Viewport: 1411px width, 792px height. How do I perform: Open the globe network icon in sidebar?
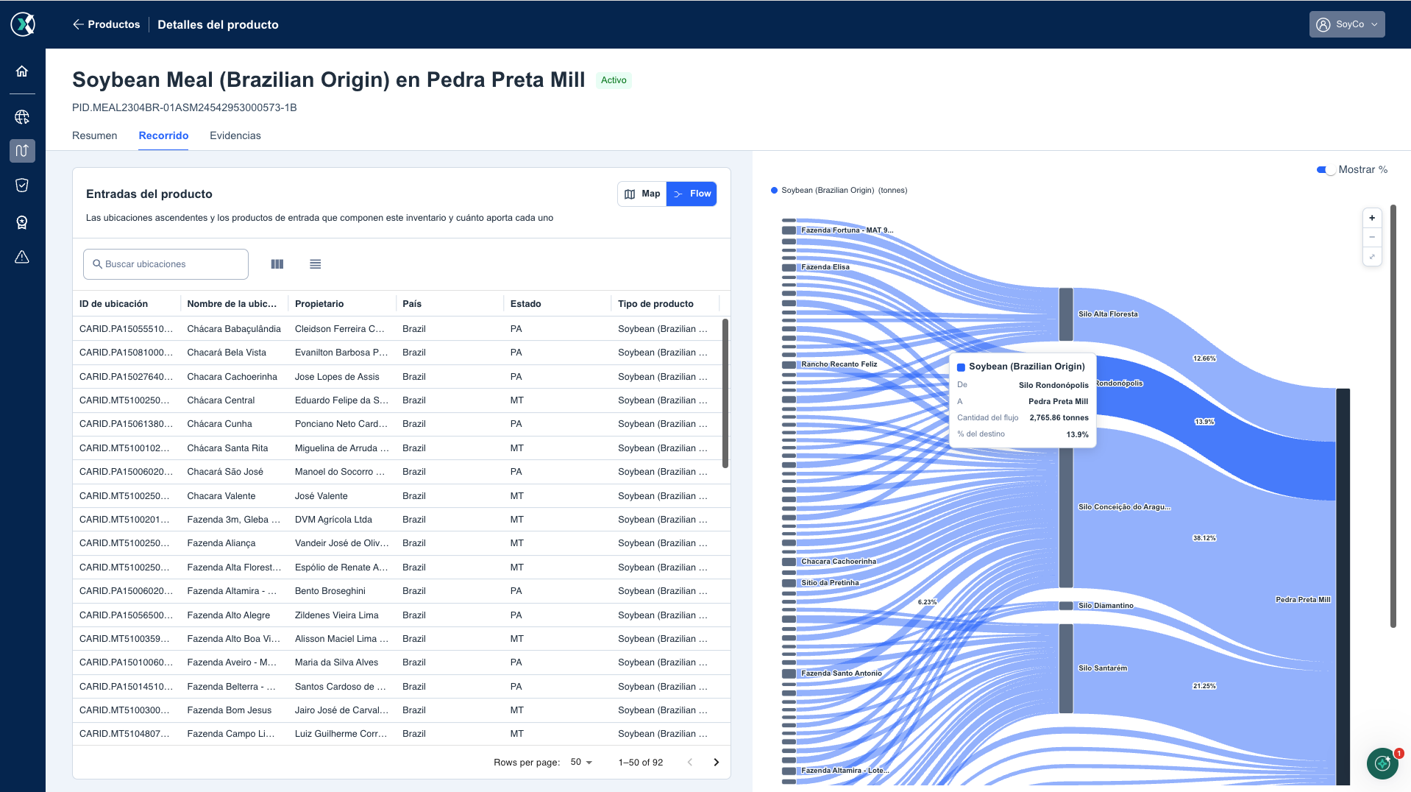[22, 116]
